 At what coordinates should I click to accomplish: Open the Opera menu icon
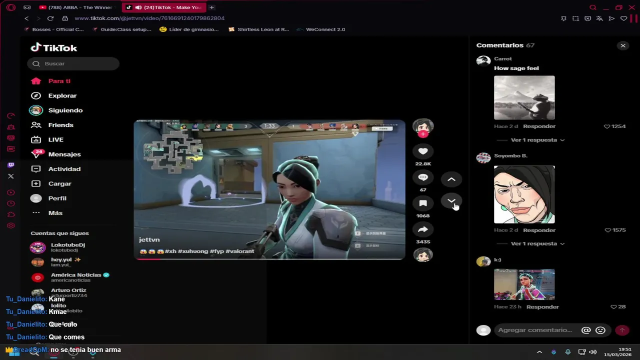(x=11, y=7)
